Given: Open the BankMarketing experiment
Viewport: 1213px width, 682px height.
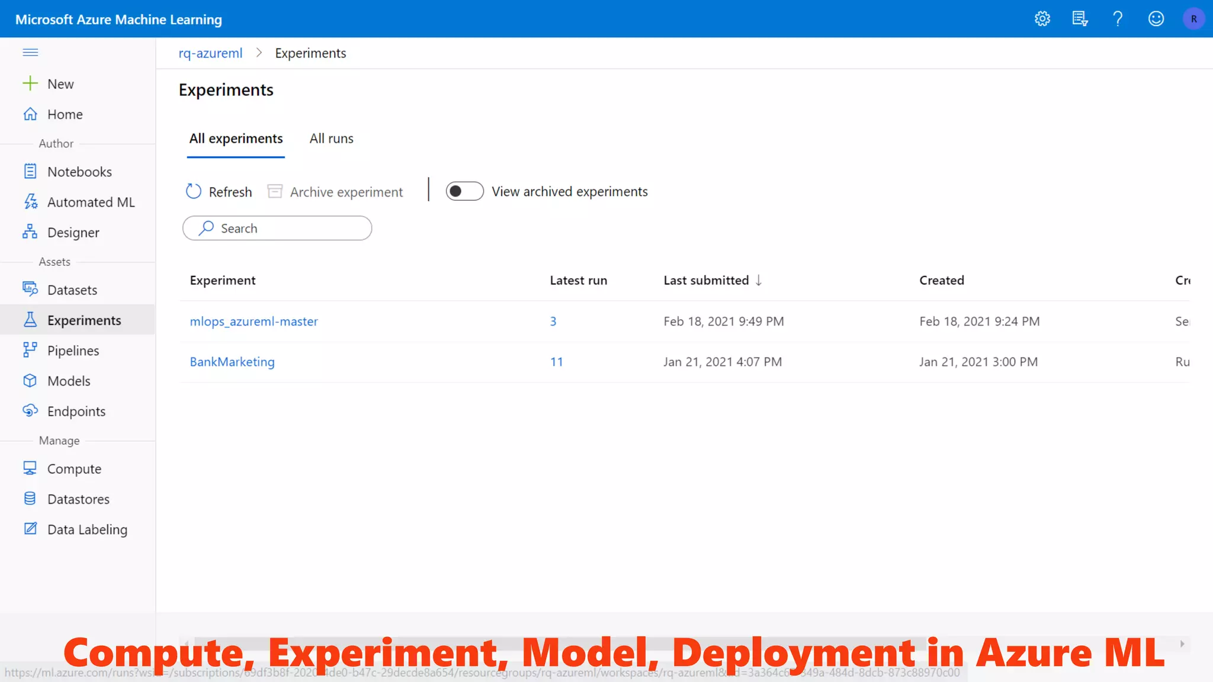Looking at the screenshot, I should [232, 362].
